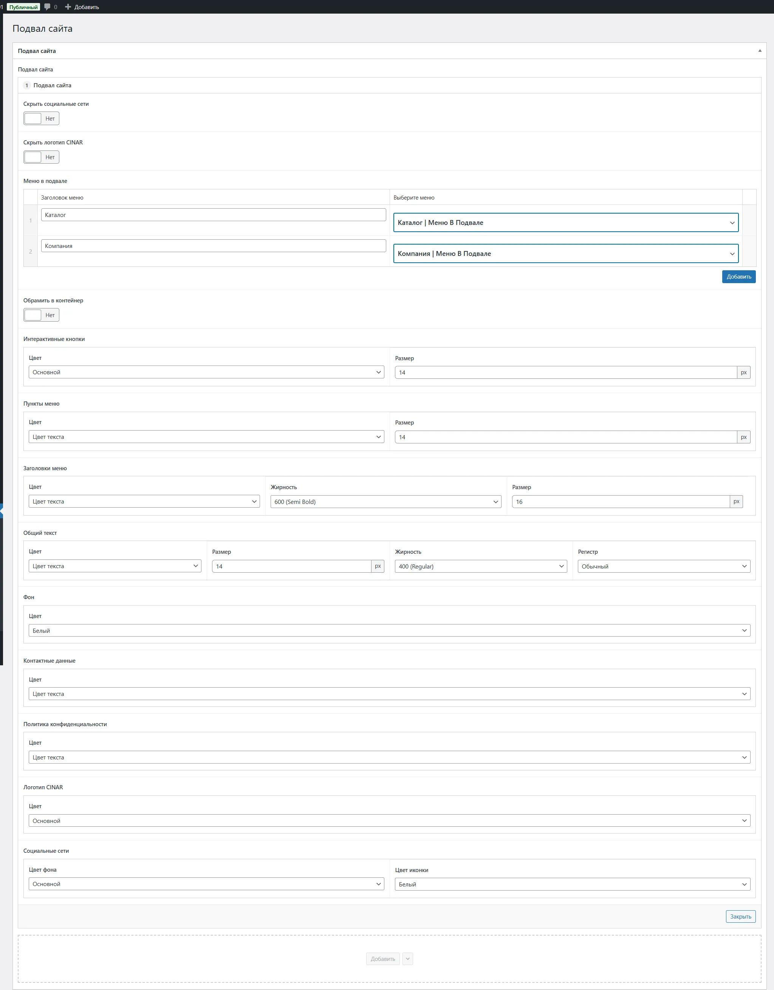The image size is (774, 990).
Task: Enable Обрамить в контейнер toggle
Action: pyautogui.click(x=41, y=315)
